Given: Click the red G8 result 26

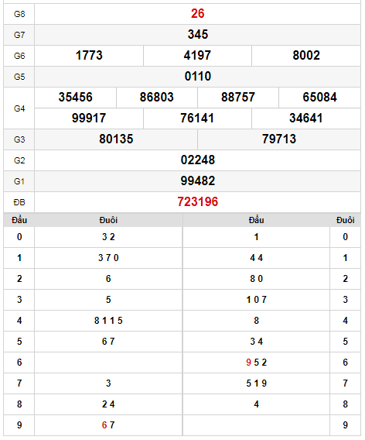Looking at the screenshot, I should click(197, 13).
